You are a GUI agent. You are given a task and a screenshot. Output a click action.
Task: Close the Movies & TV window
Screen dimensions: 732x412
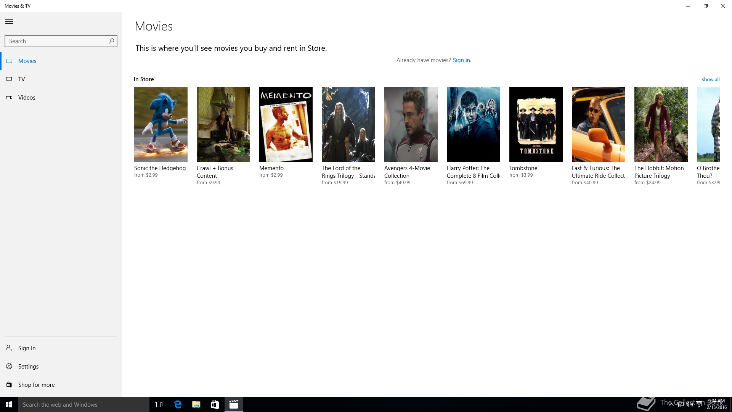(x=723, y=6)
